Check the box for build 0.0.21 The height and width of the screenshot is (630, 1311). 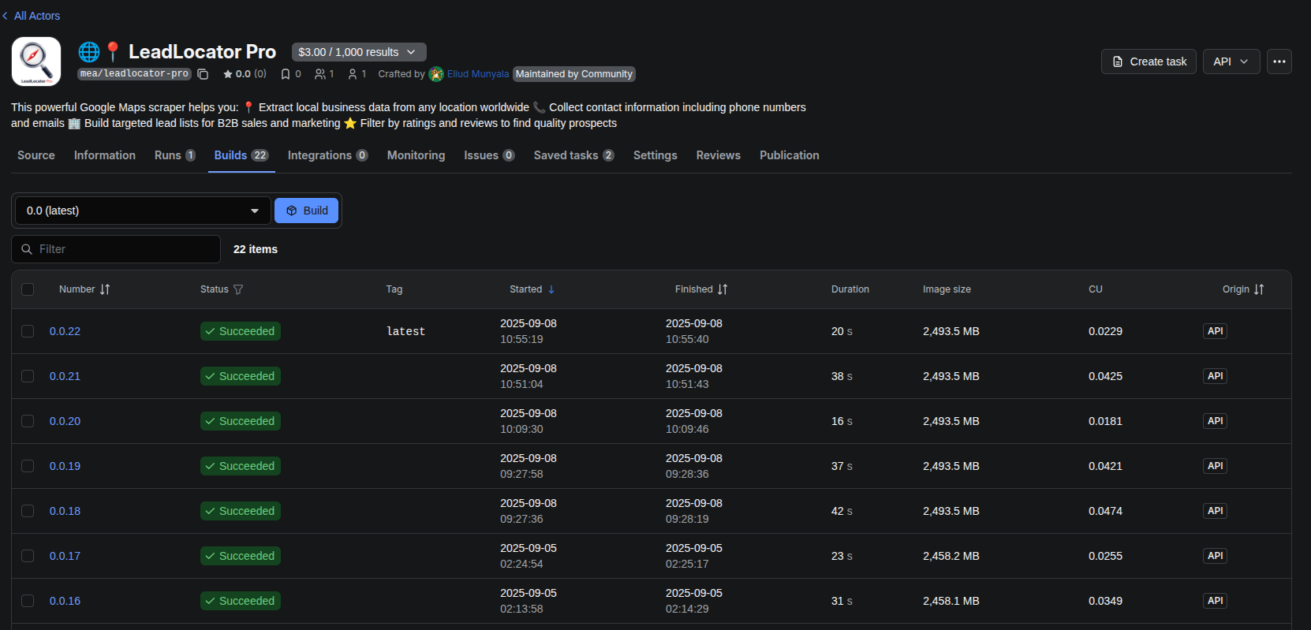tap(28, 376)
